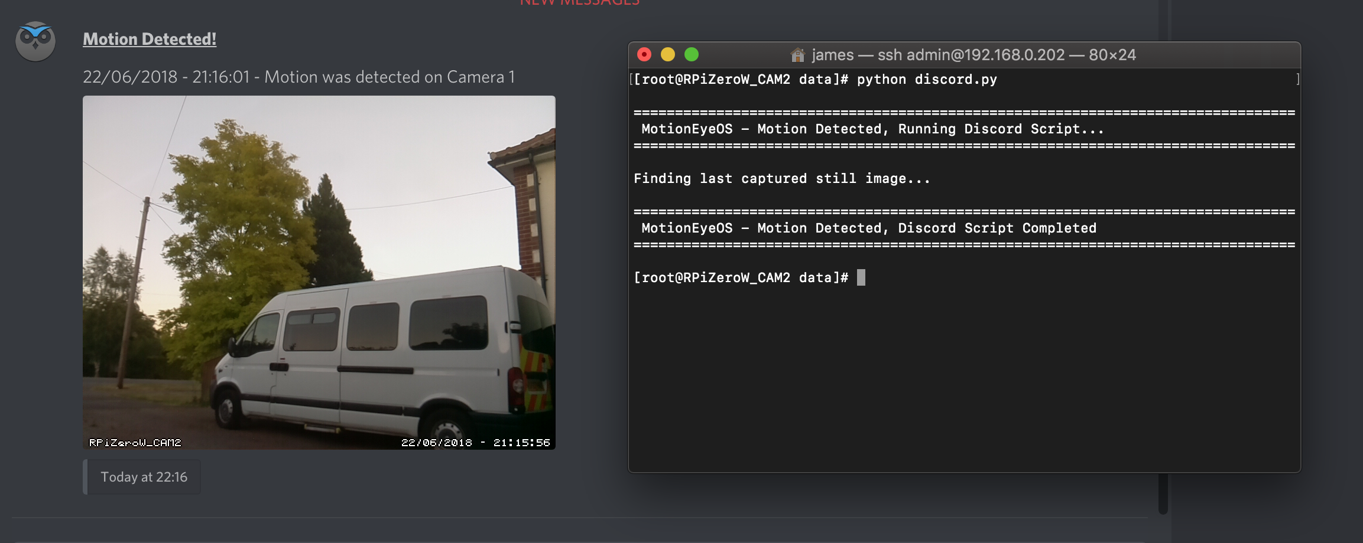Image resolution: width=1363 pixels, height=543 pixels.
Task: Click 'Finding last captured still image...' line
Action: 782,179
